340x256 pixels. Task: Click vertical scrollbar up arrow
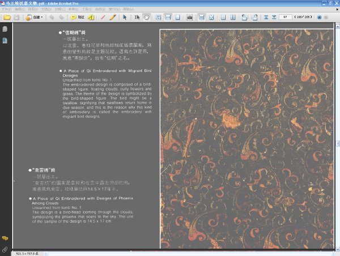(338, 26)
